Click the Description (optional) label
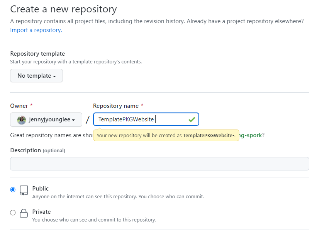The height and width of the screenshot is (235, 317). pos(37,150)
